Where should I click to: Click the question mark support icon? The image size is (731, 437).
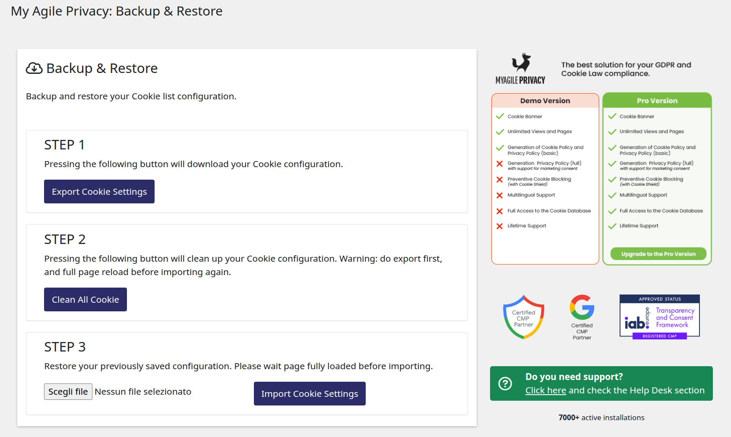pos(504,383)
